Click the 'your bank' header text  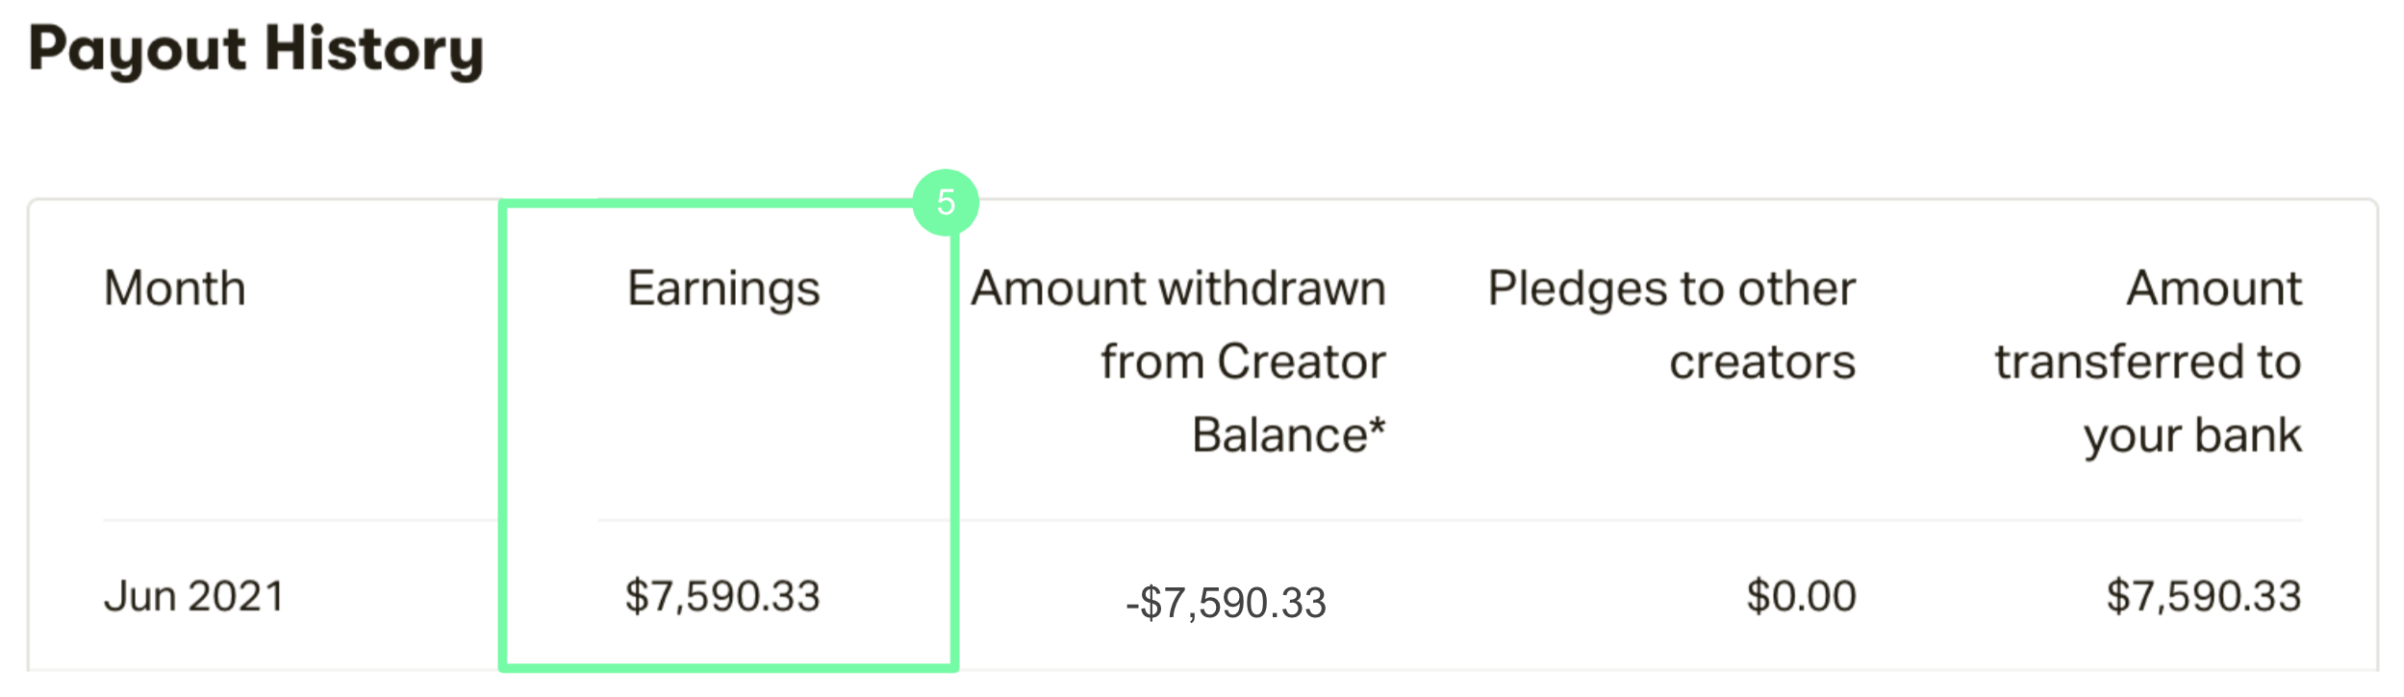pyautogui.click(x=2192, y=437)
